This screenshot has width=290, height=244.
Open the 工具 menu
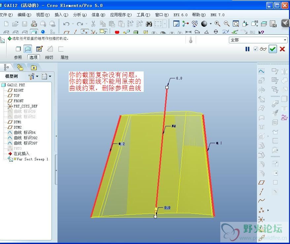pyautogui.click(x=143, y=15)
